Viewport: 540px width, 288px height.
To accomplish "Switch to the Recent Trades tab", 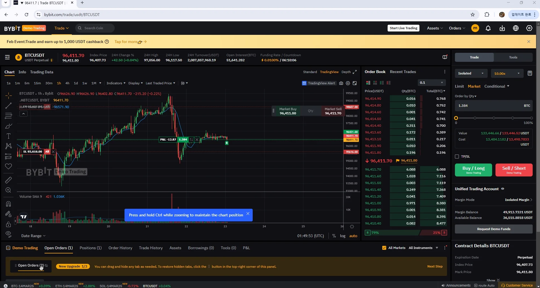I will click(403, 72).
